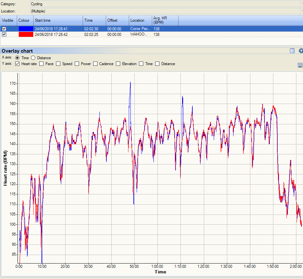The image size is (303, 279).
Task: Tick the Power Y axis checkbox
Action: pos(77,64)
